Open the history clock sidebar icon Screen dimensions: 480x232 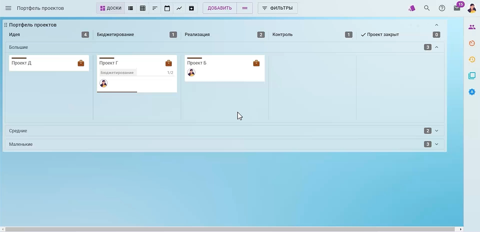coord(472,60)
